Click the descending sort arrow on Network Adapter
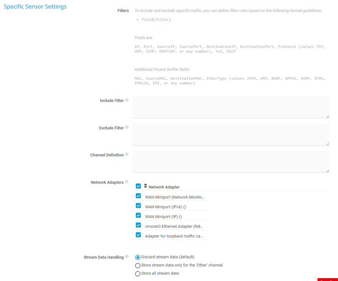Viewport: 338px width, 281px height. (146, 187)
